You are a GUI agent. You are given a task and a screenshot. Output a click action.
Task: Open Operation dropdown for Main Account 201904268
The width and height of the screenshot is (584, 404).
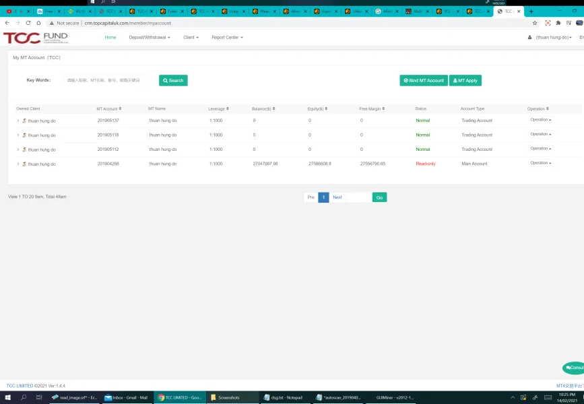540,163
